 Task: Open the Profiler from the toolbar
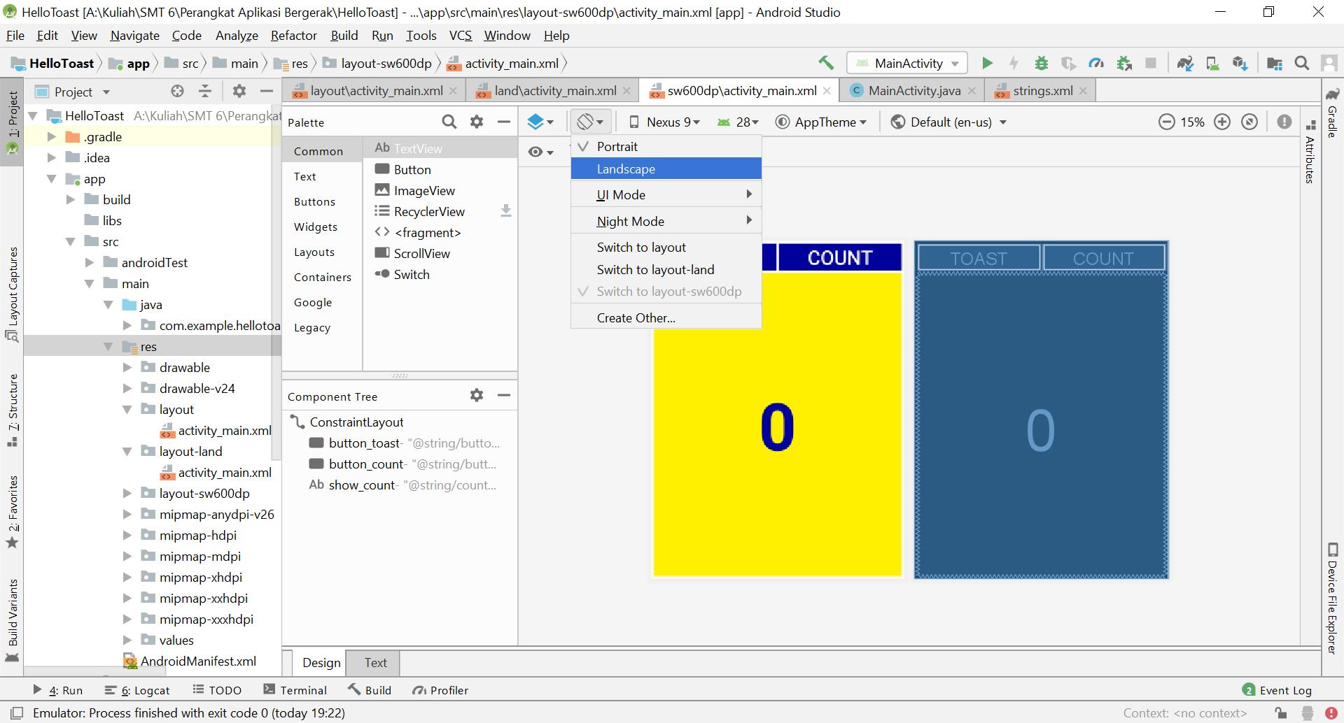point(1096,62)
